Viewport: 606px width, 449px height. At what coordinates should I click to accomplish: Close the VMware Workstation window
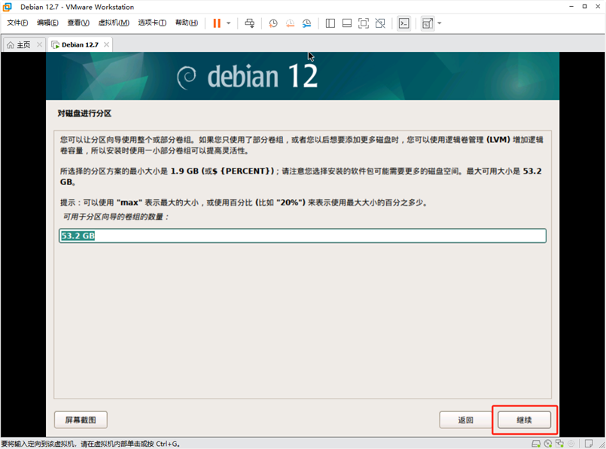click(598, 7)
